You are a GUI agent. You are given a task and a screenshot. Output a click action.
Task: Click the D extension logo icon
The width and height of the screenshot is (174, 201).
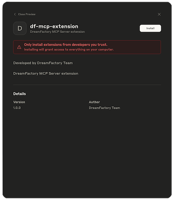point(20,28)
